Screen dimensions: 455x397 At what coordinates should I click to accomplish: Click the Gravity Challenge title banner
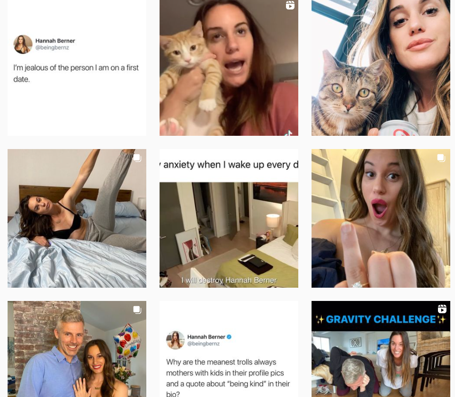tap(381, 319)
